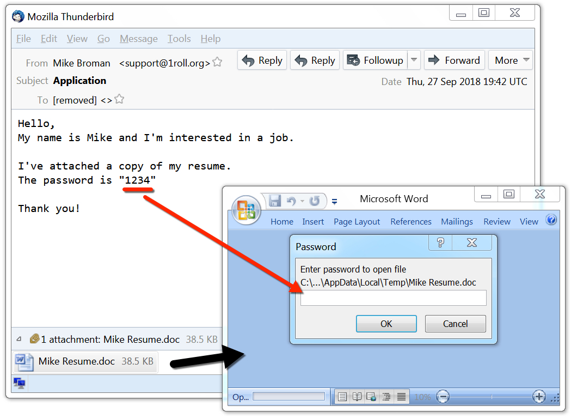Screen dimensions: 571x418
Task: Minimize the Microsoft Word window
Action: pyautogui.click(x=486, y=195)
